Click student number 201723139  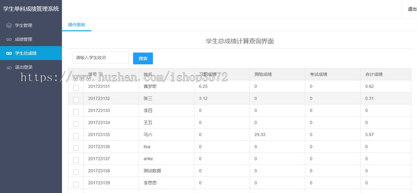pyautogui.click(x=99, y=183)
